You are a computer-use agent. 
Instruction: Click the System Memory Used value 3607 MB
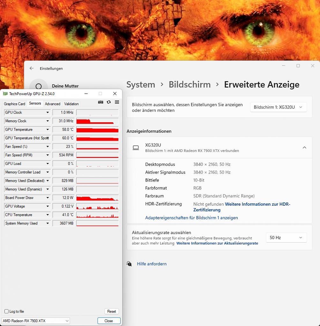pyautogui.click(x=63, y=223)
